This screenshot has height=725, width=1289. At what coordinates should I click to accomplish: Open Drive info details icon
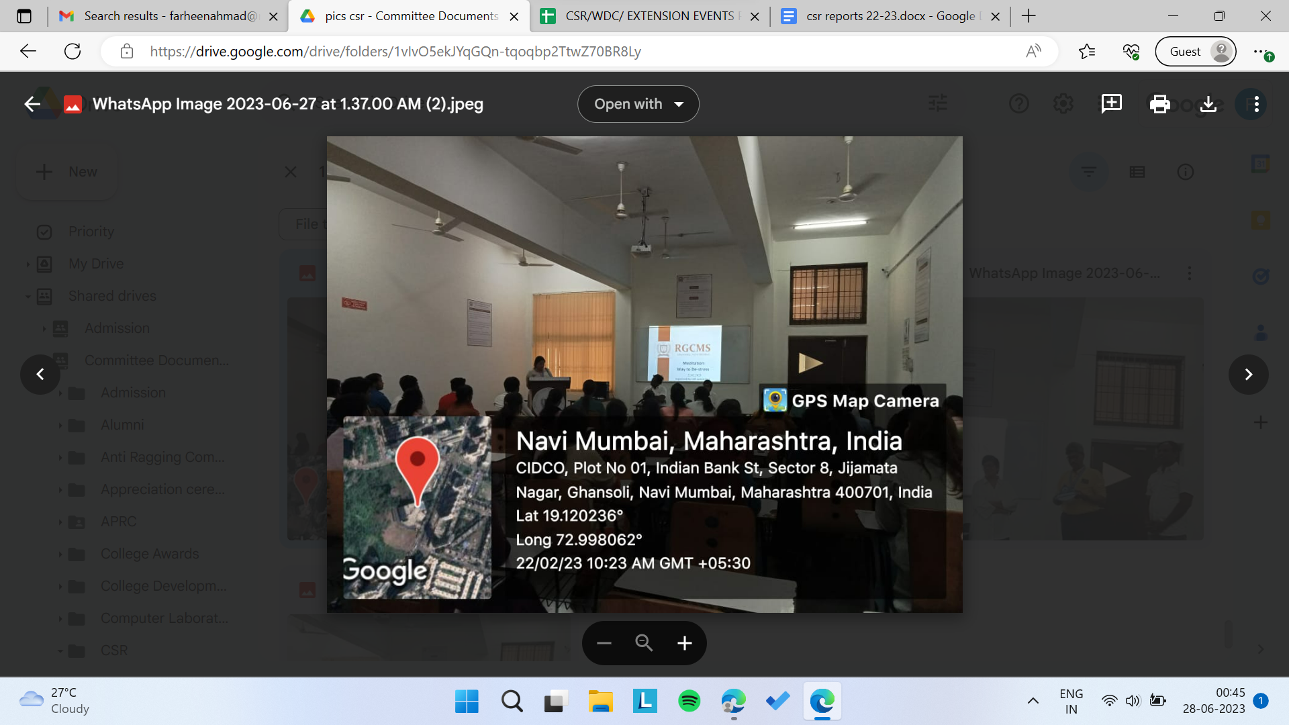point(1185,173)
